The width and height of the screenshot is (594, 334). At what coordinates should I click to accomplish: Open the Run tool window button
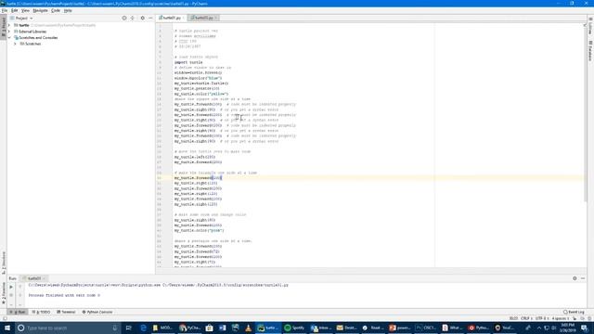click(18, 312)
